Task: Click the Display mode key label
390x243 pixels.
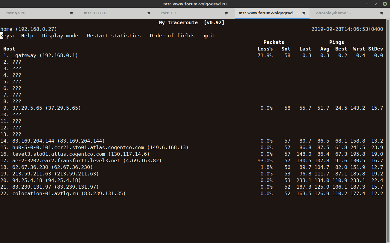Action: point(60,36)
